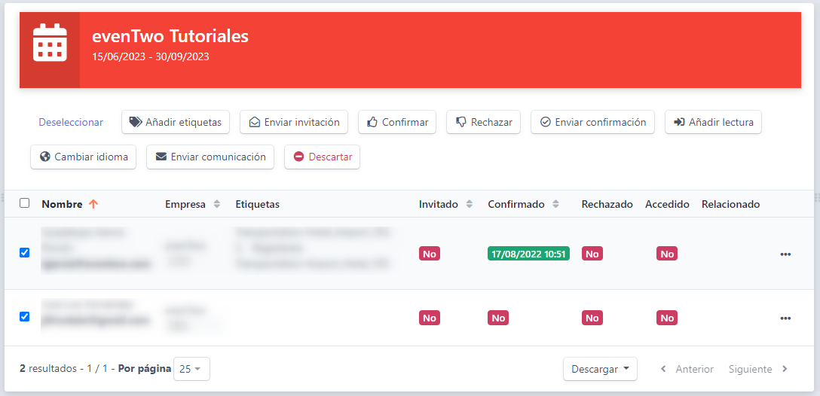This screenshot has width=820, height=396.
Task: Click the red minus icon on Descartar
Action: pos(298,157)
